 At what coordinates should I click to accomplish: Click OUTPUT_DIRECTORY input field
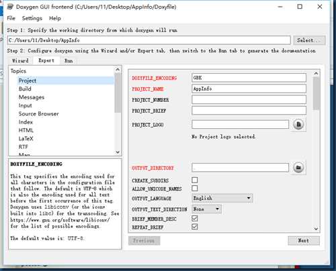[241, 168]
